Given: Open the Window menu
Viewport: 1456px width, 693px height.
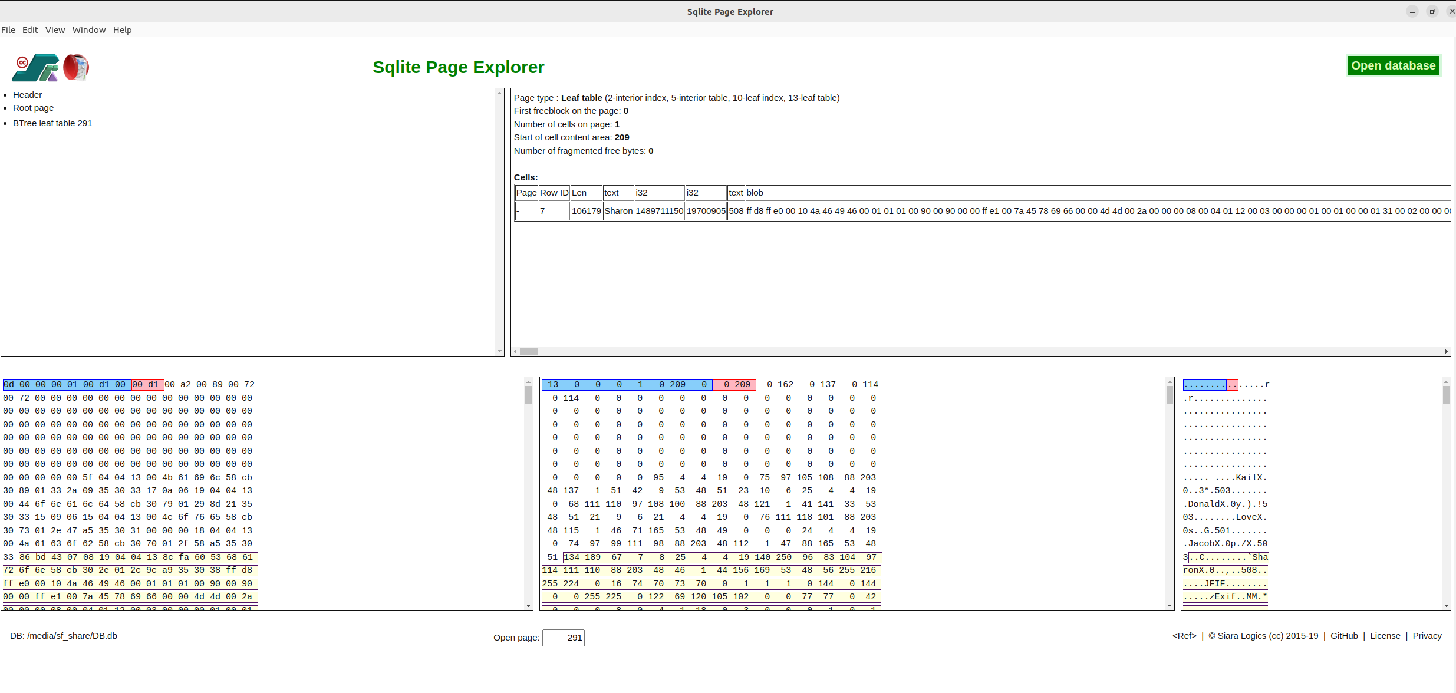Looking at the screenshot, I should 88,30.
